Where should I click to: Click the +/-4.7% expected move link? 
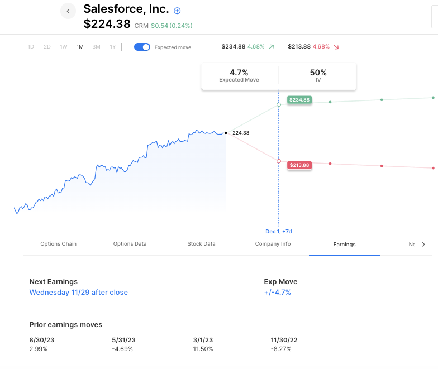pos(278,292)
